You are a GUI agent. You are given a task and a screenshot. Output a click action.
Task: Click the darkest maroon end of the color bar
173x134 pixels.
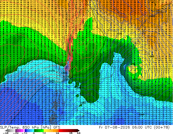point(78,130)
